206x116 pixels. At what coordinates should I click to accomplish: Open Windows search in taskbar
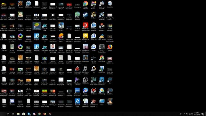[x=8, y=114]
